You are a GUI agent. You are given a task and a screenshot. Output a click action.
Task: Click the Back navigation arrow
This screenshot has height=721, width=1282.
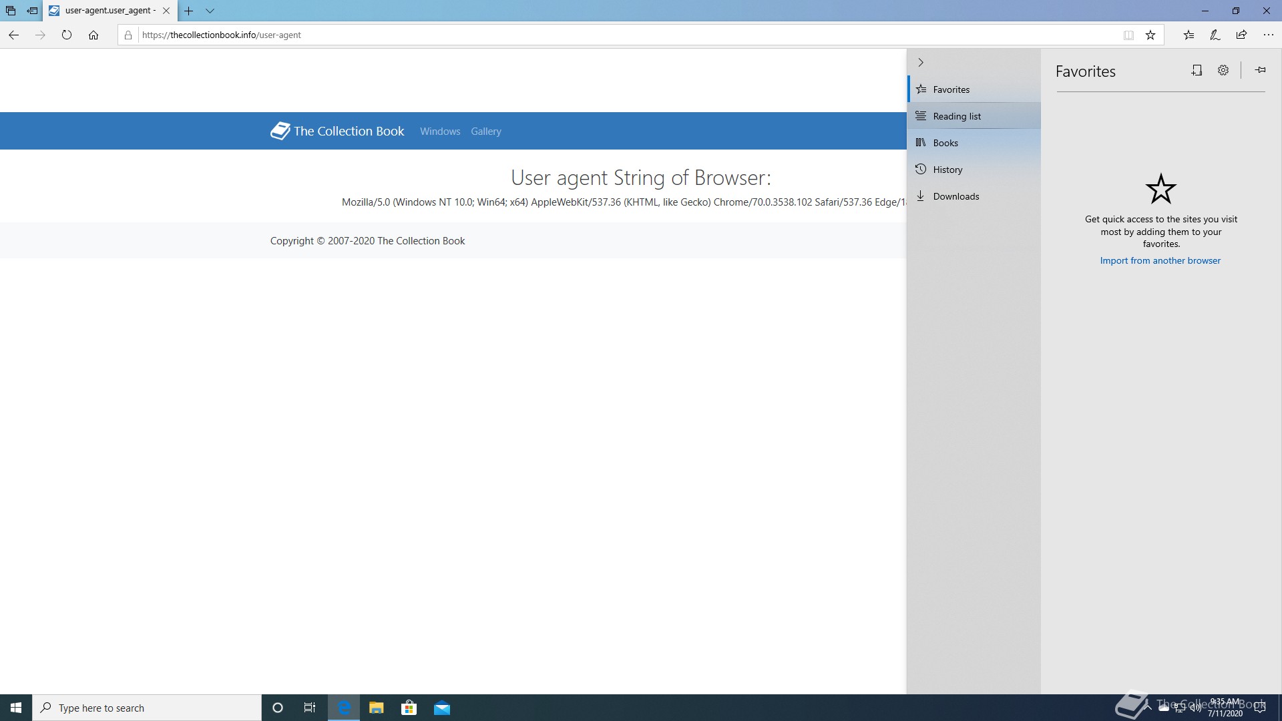click(13, 35)
